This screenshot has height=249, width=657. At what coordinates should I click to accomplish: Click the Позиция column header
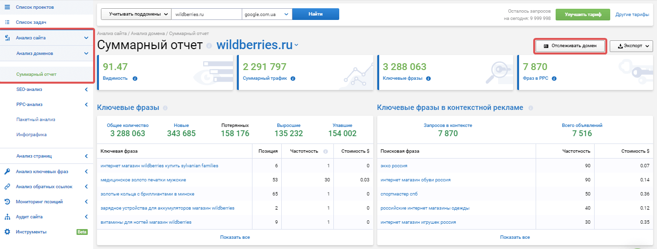(268, 151)
